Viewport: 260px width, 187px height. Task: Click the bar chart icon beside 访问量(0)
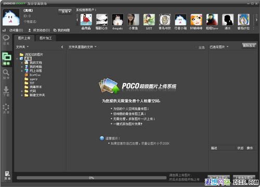point(4,30)
